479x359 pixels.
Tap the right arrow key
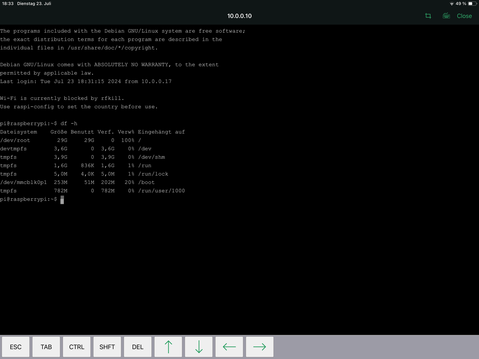coord(260,347)
